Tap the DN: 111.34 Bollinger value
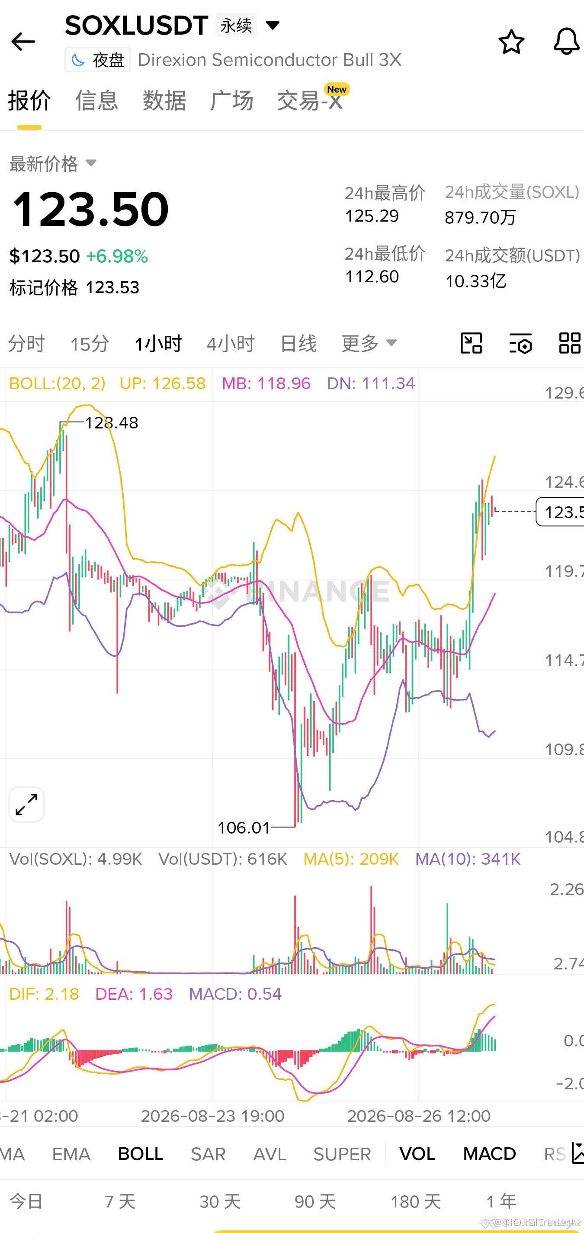 [x=371, y=383]
